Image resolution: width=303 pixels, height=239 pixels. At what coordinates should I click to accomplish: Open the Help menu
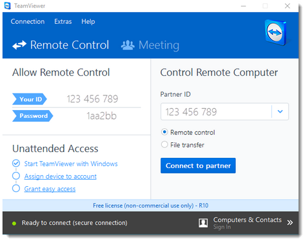pos(88,21)
